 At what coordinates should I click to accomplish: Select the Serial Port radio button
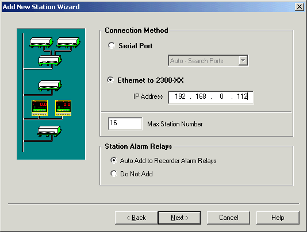[x=112, y=45]
